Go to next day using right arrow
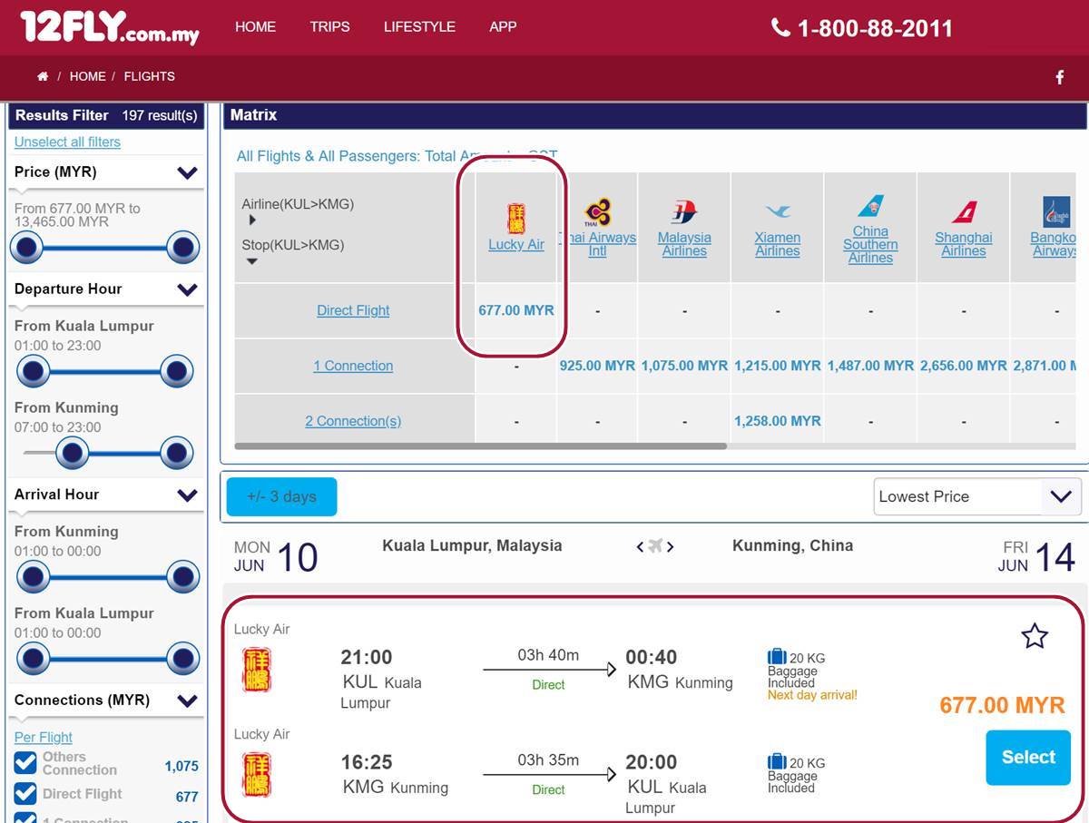This screenshot has width=1089, height=823. pos(671,546)
